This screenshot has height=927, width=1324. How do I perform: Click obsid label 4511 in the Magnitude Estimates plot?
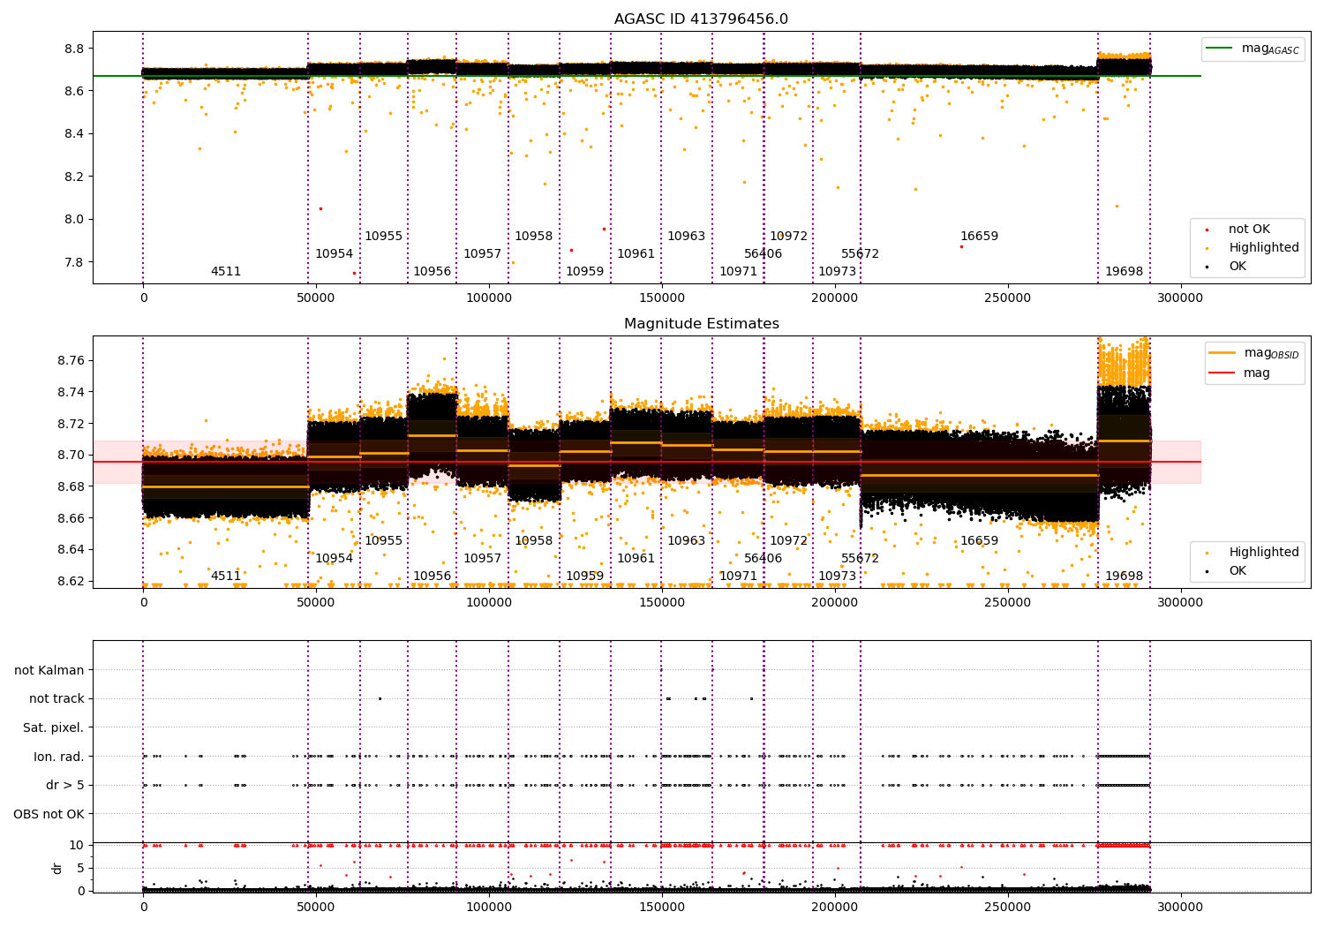click(x=226, y=577)
